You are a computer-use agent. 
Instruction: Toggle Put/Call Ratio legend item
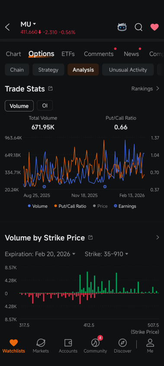70,206
